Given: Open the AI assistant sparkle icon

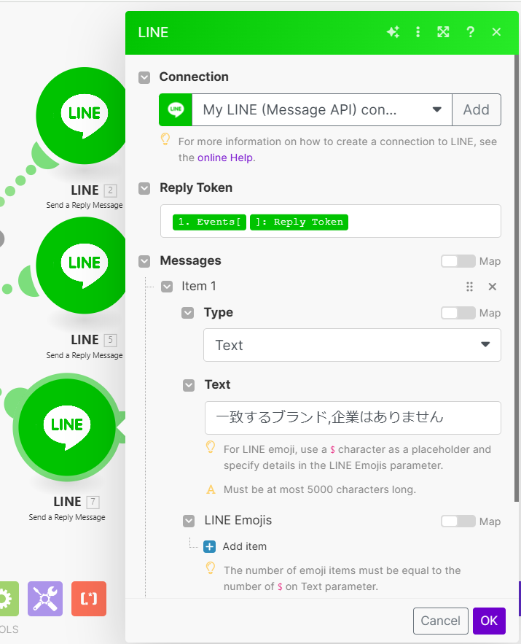Looking at the screenshot, I should [393, 32].
